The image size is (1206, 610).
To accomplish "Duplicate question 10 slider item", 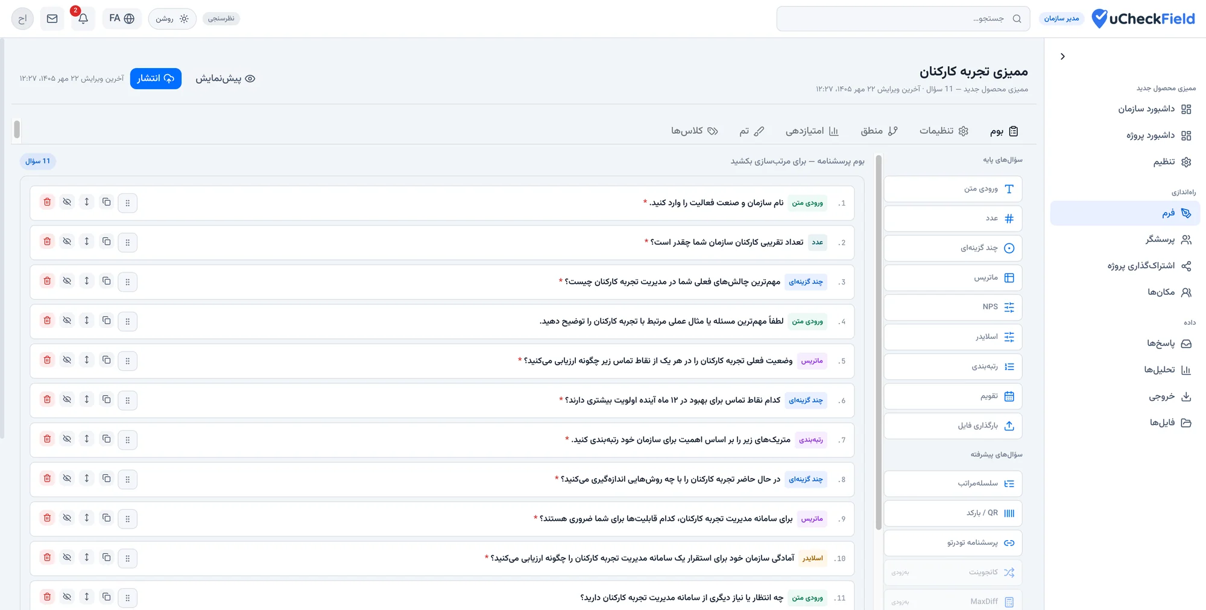I will (107, 558).
